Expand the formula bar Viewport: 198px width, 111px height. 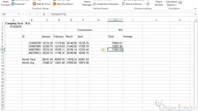(195, 14)
